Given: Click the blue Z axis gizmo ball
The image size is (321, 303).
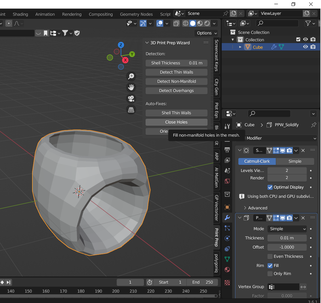Looking at the screenshot, I should (121, 45).
